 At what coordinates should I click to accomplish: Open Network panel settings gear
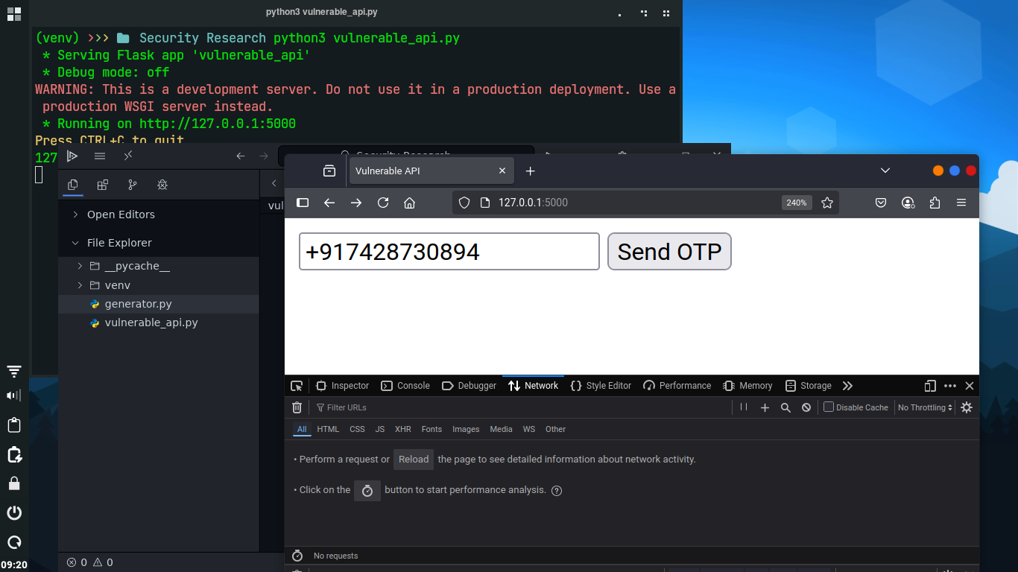966,407
